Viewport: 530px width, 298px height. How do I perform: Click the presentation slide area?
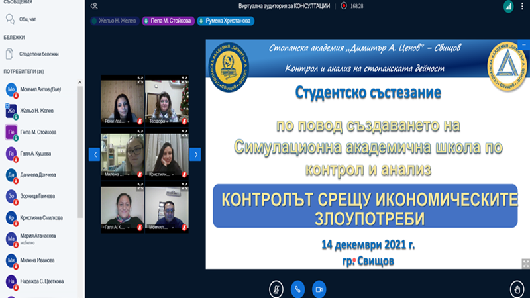pos(368,154)
